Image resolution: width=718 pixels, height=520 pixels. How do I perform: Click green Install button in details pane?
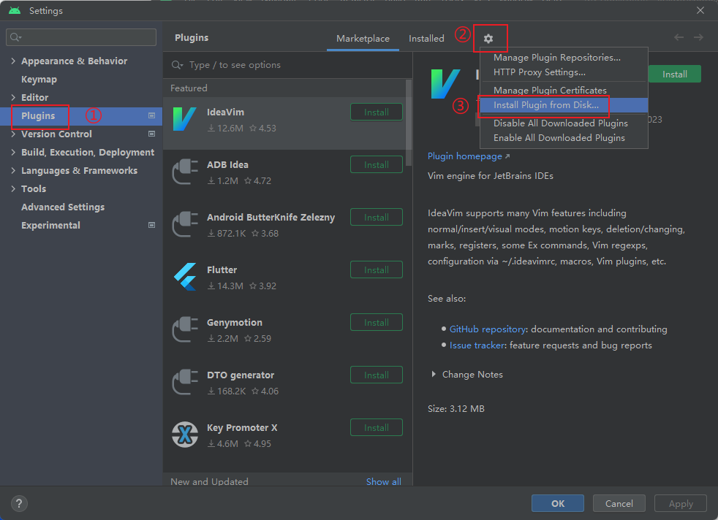tap(675, 74)
